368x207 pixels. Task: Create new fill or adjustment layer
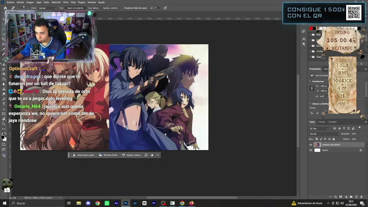click(346, 197)
